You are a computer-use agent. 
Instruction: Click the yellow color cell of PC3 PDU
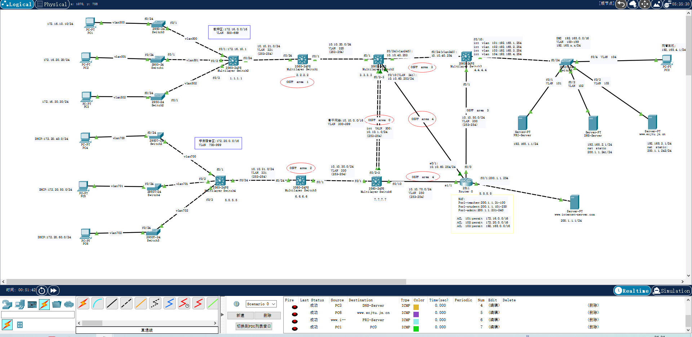pyautogui.click(x=416, y=307)
